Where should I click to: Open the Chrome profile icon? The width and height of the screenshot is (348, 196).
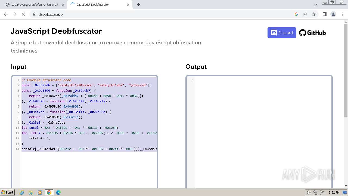[x=333, y=14]
